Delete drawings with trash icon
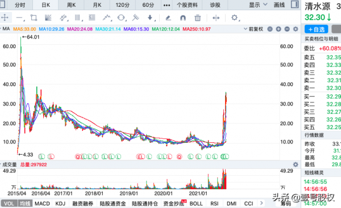The width and height of the screenshot is (341, 208). (x=197, y=18)
